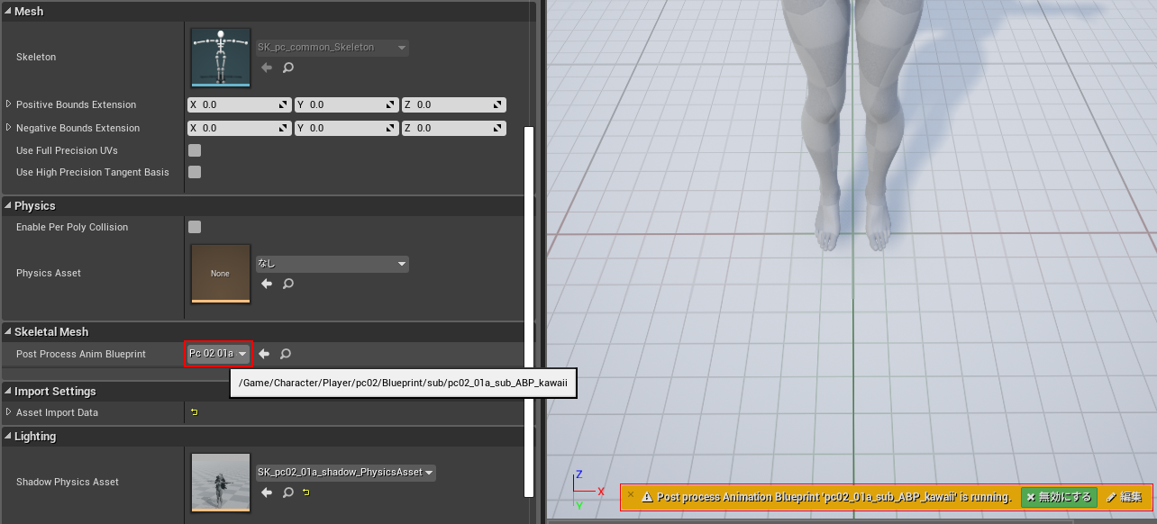Click the Shadow Physics Asset label
The image size is (1157, 524).
(x=68, y=482)
